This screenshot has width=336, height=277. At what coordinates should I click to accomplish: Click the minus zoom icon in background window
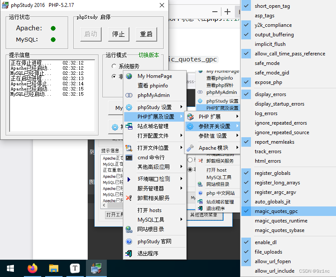[x=215, y=12]
